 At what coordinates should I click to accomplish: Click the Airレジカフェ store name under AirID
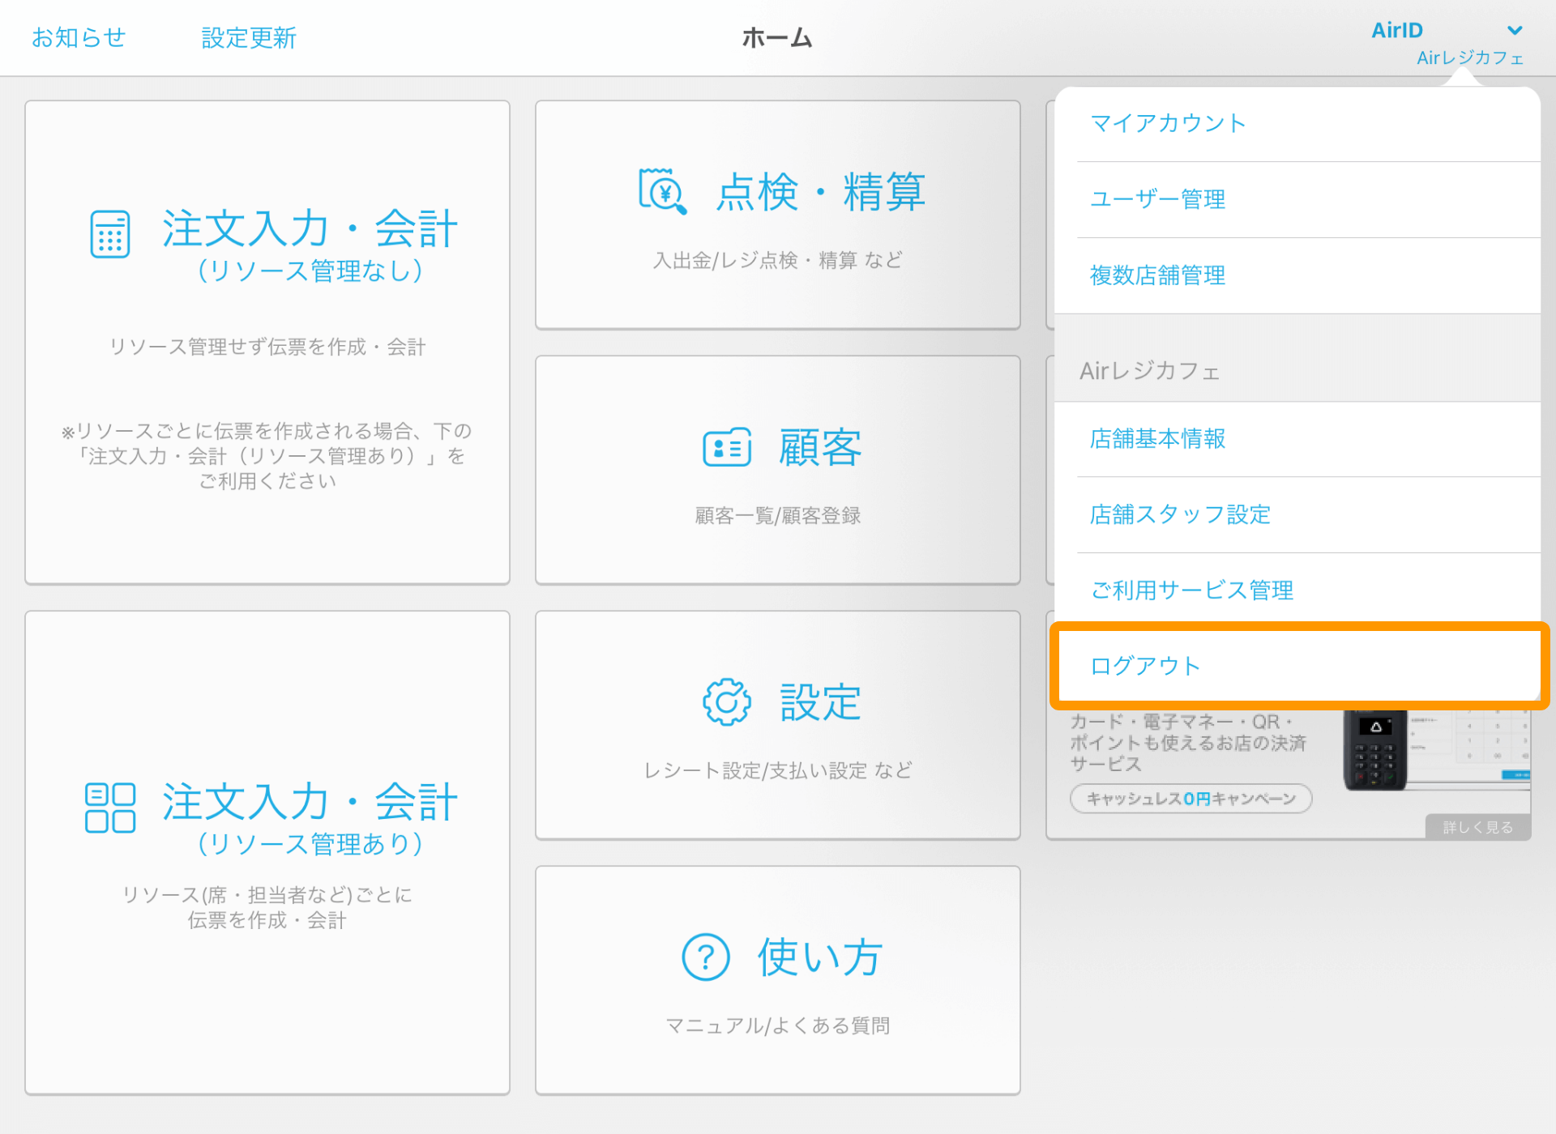pyautogui.click(x=1470, y=58)
